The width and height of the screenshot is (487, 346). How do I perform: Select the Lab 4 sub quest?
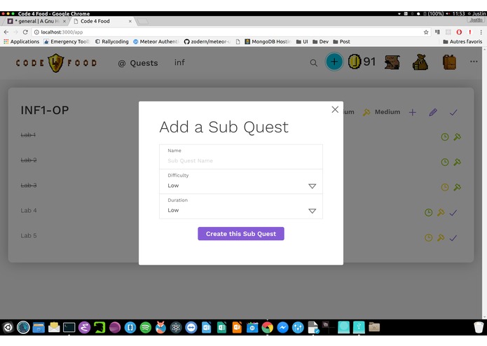[x=29, y=210]
